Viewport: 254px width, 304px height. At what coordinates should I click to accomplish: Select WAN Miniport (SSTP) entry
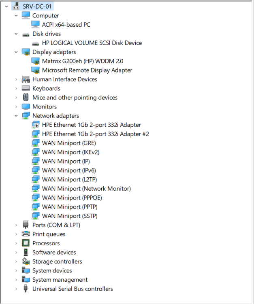70,216
